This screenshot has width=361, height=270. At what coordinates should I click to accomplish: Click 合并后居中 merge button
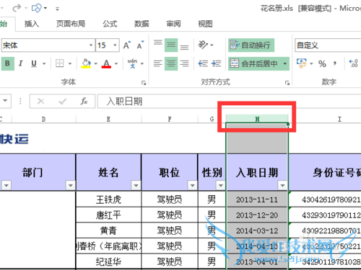pos(254,63)
